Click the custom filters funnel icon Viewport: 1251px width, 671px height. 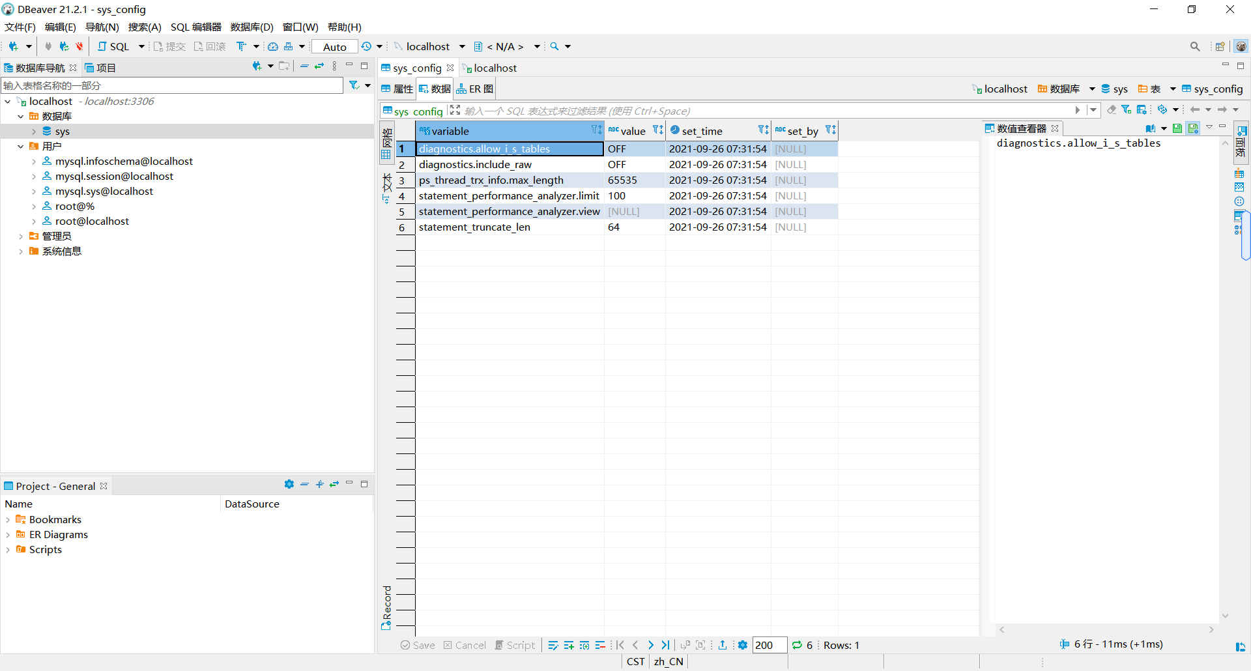[1126, 109]
